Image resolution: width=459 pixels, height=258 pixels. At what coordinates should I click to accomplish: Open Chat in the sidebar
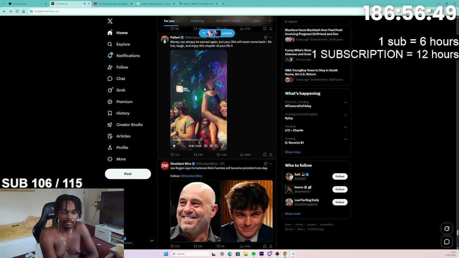tap(116, 78)
